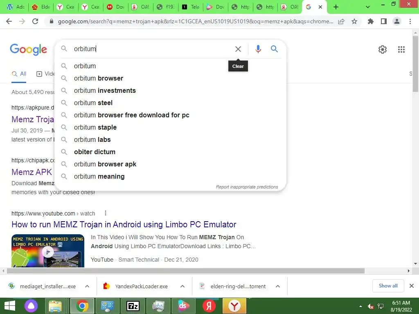Click the horizontal page scrollbar
Screen dimensions: 419x314
click(185, 271)
